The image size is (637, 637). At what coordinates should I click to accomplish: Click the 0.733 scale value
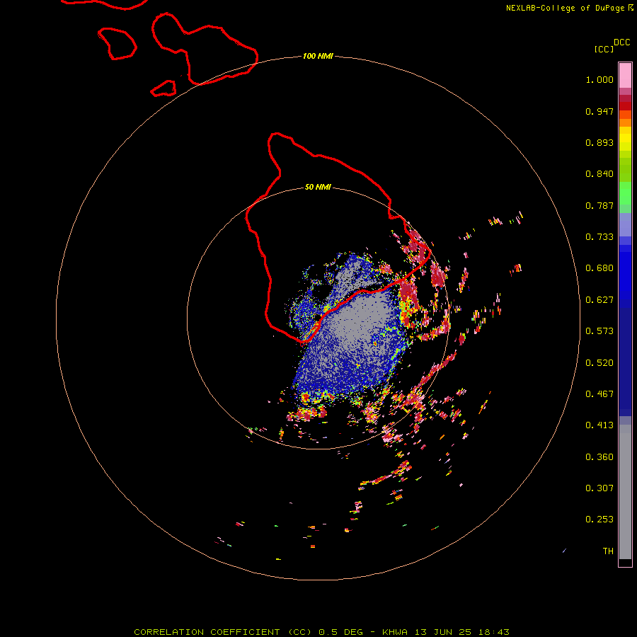pyautogui.click(x=599, y=237)
